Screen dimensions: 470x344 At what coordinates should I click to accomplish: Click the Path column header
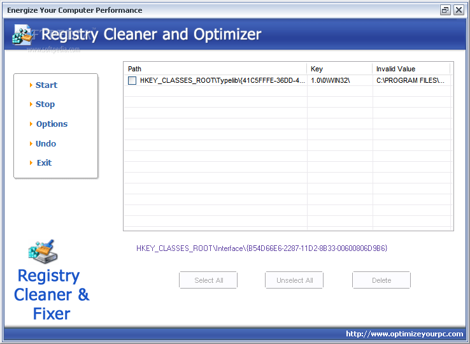coord(215,69)
